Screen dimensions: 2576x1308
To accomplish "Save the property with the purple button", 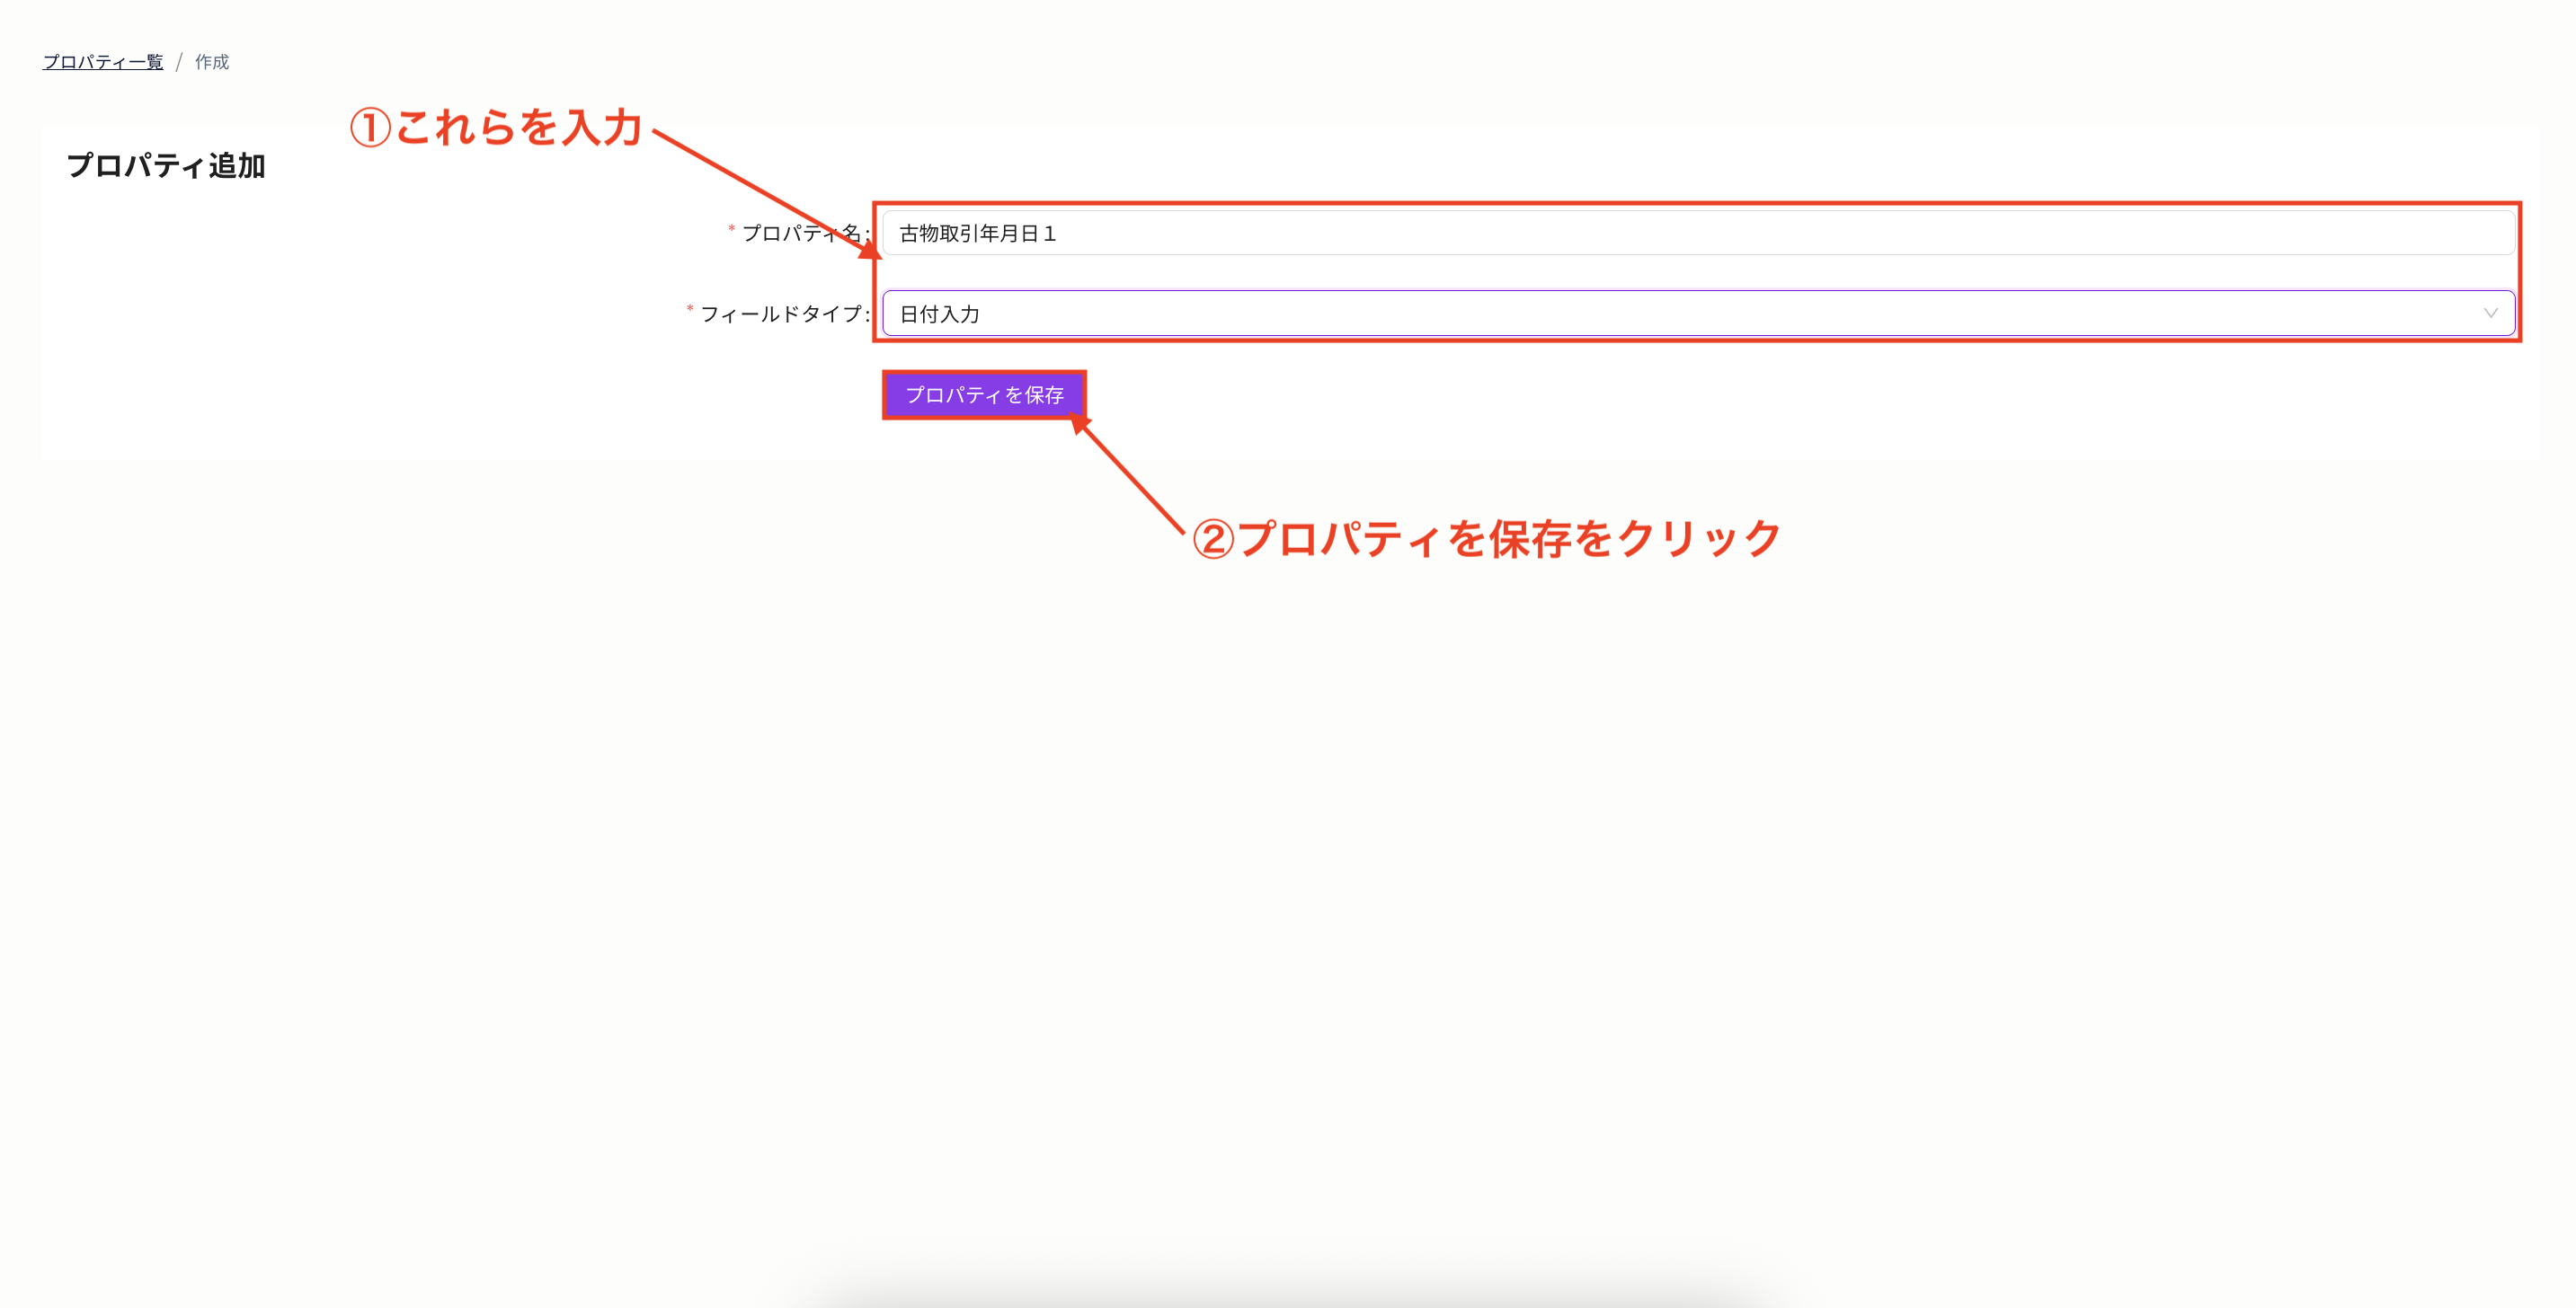I will coord(984,395).
